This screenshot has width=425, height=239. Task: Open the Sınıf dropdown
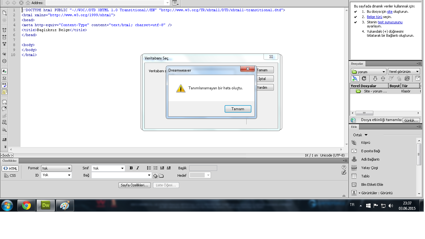pos(108,168)
